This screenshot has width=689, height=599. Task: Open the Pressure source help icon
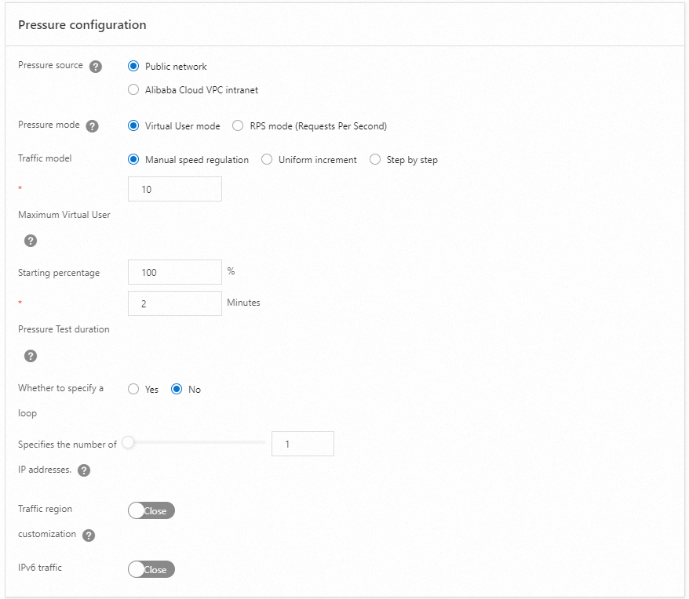point(96,67)
